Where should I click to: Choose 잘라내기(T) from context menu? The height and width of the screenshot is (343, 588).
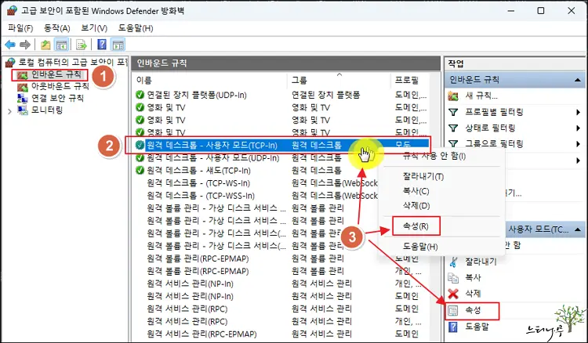(x=423, y=176)
